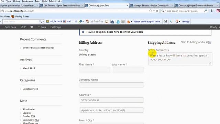The image size is (220, 124).
Task: Open the search engine selector dropdown
Action: [x=164, y=11]
